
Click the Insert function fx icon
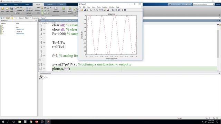45,8
